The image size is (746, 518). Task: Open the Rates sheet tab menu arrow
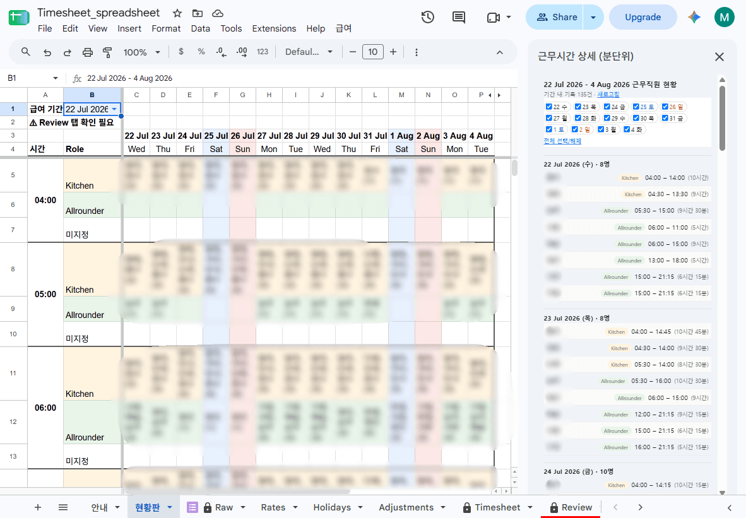click(295, 507)
